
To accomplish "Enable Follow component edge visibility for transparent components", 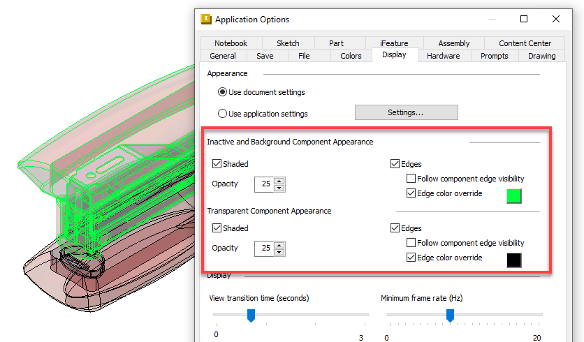I will click(x=411, y=243).
